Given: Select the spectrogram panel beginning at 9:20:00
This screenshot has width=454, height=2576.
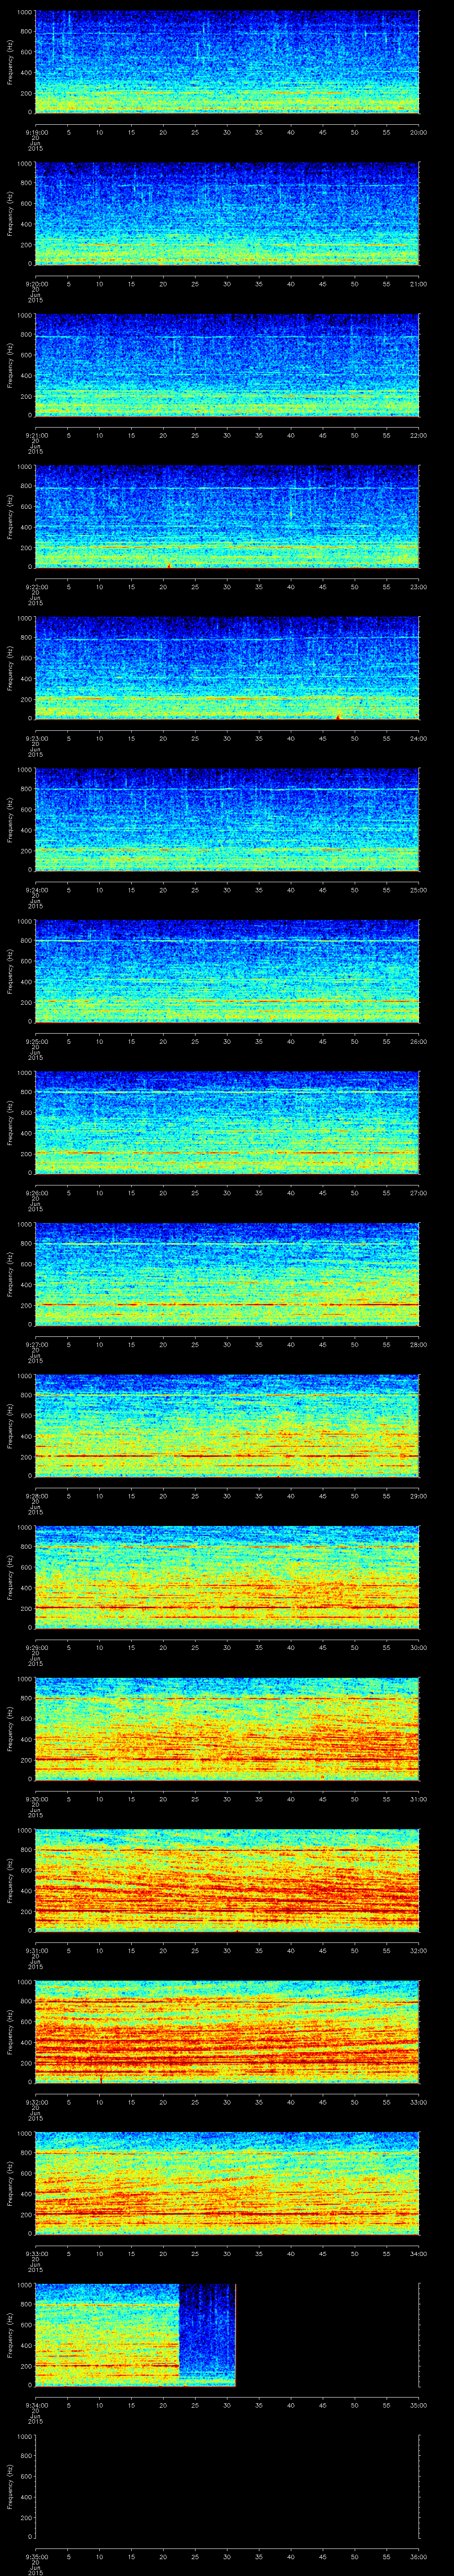Looking at the screenshot, I should click(227, 214).
